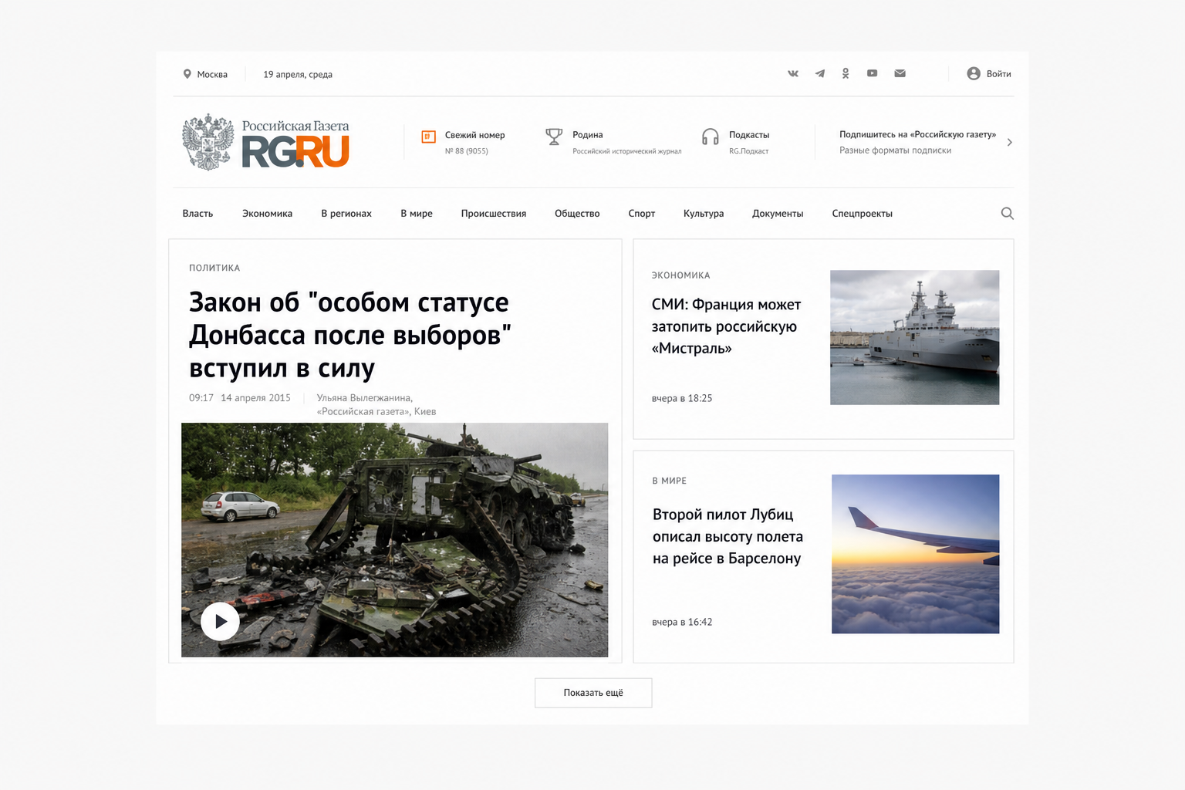Image resolution: width=1185 pixels, height=790 pixels.
Task: Click the ЭКОНОМИКА category label on the Mistral card
Action: (680, 275)
